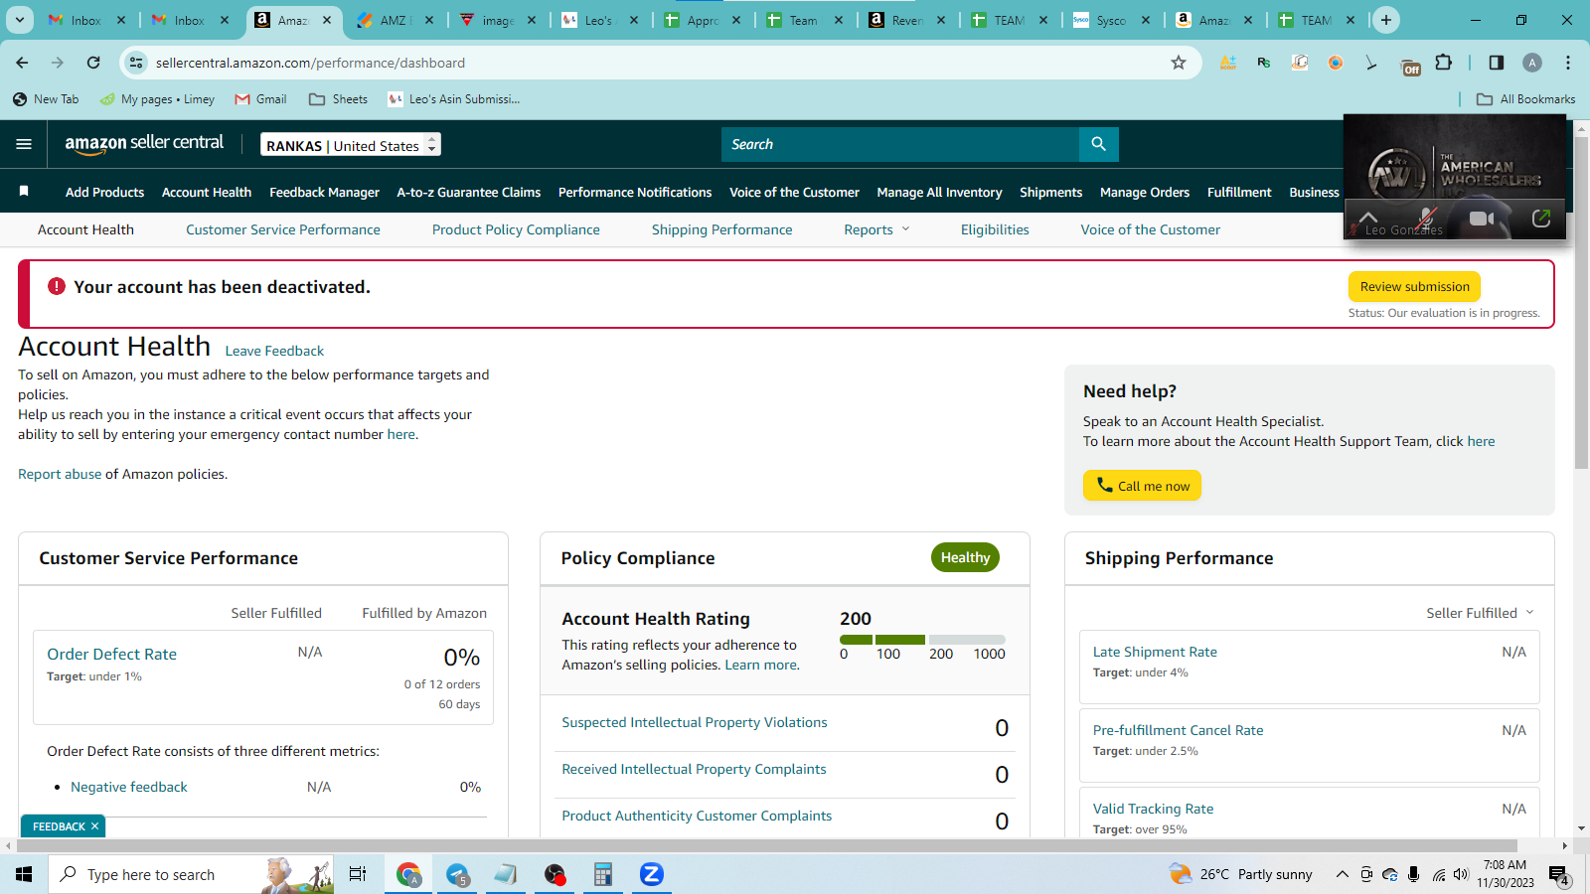Image resolution: width=1590 pixels, height=894 pixels.
Task: Unmute microphone in the Zoom video overlay
Action: (1426, 219)
